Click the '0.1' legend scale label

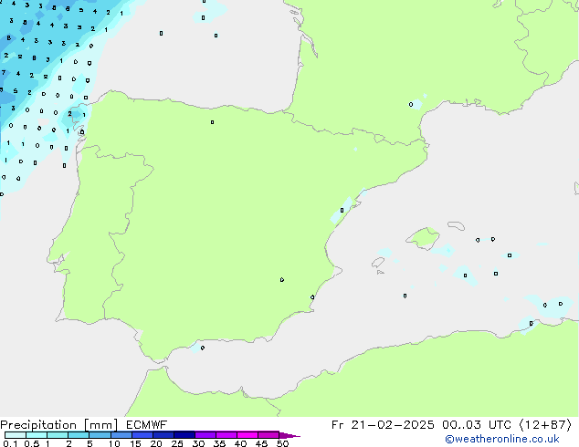(10, 443)
